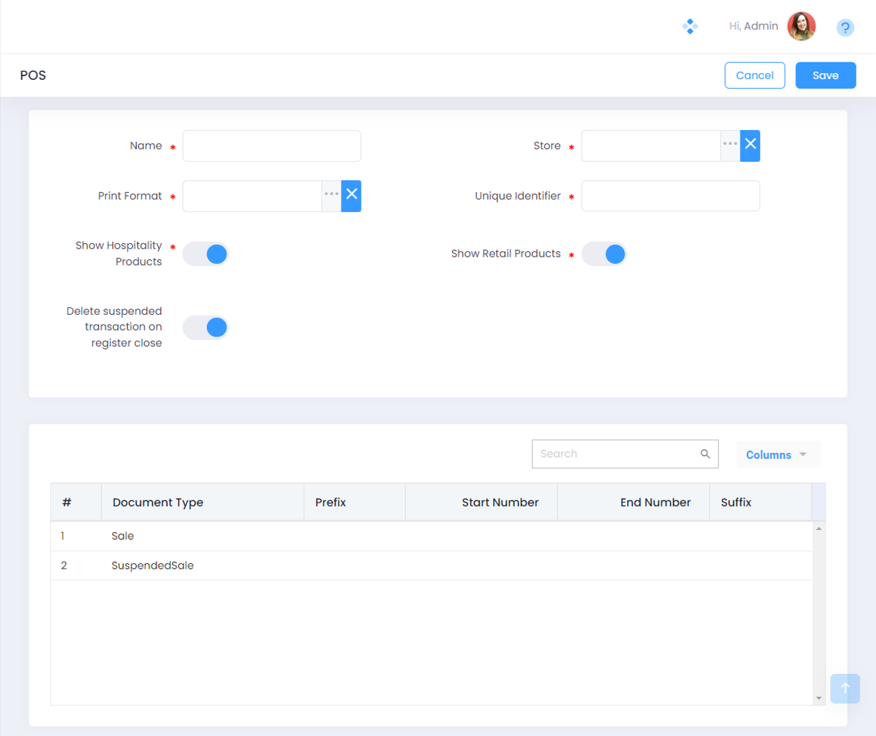Click the Cancel button
Screen dimensions: 876x736
754,75
